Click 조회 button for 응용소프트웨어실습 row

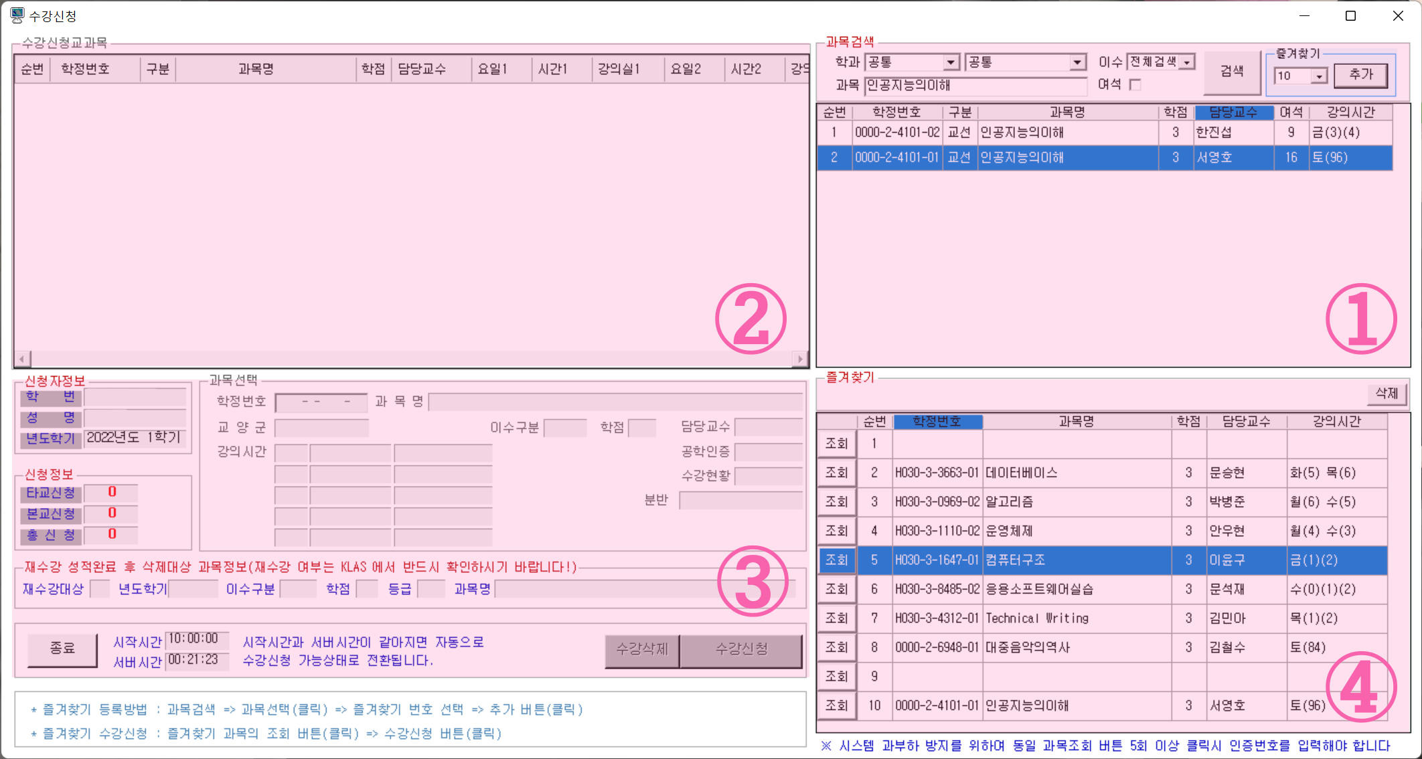pyautogui.click(x=837, y=589)
